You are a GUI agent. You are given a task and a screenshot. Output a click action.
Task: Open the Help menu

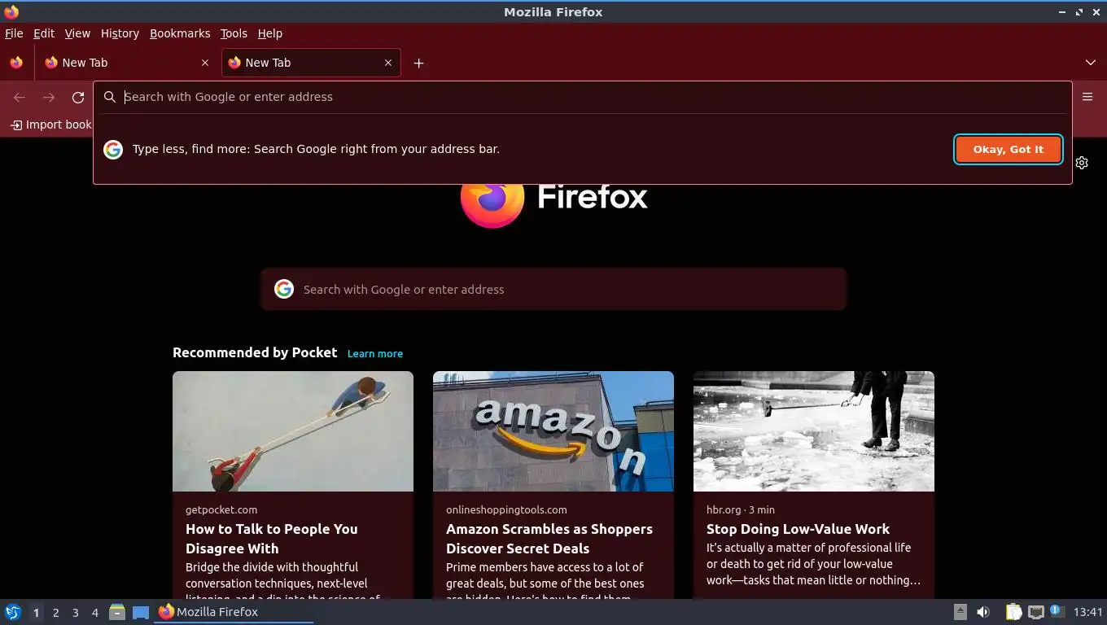tap(270, 33)
